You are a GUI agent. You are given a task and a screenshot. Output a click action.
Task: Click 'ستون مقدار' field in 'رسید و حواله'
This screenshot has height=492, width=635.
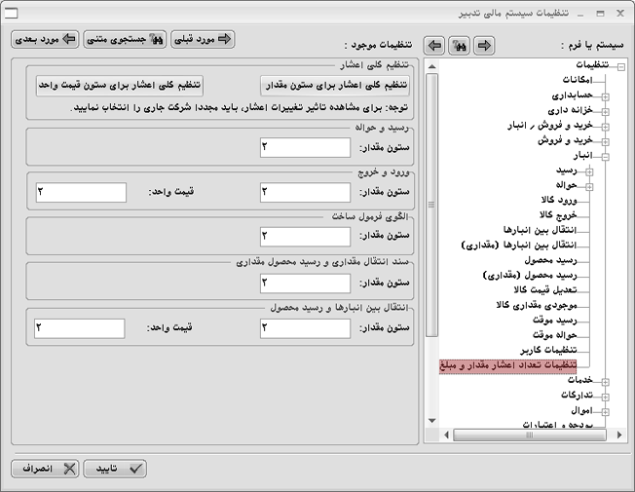coord(305,147)
